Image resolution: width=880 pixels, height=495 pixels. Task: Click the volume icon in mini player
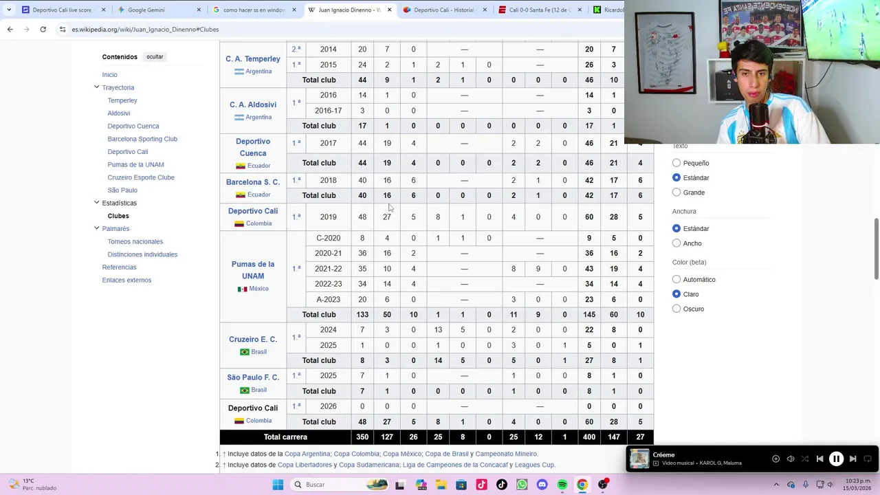[x=791, y=459]
